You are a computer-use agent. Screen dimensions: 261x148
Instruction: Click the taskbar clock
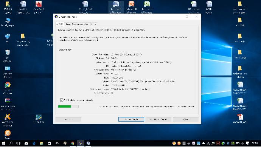(255, 143)
